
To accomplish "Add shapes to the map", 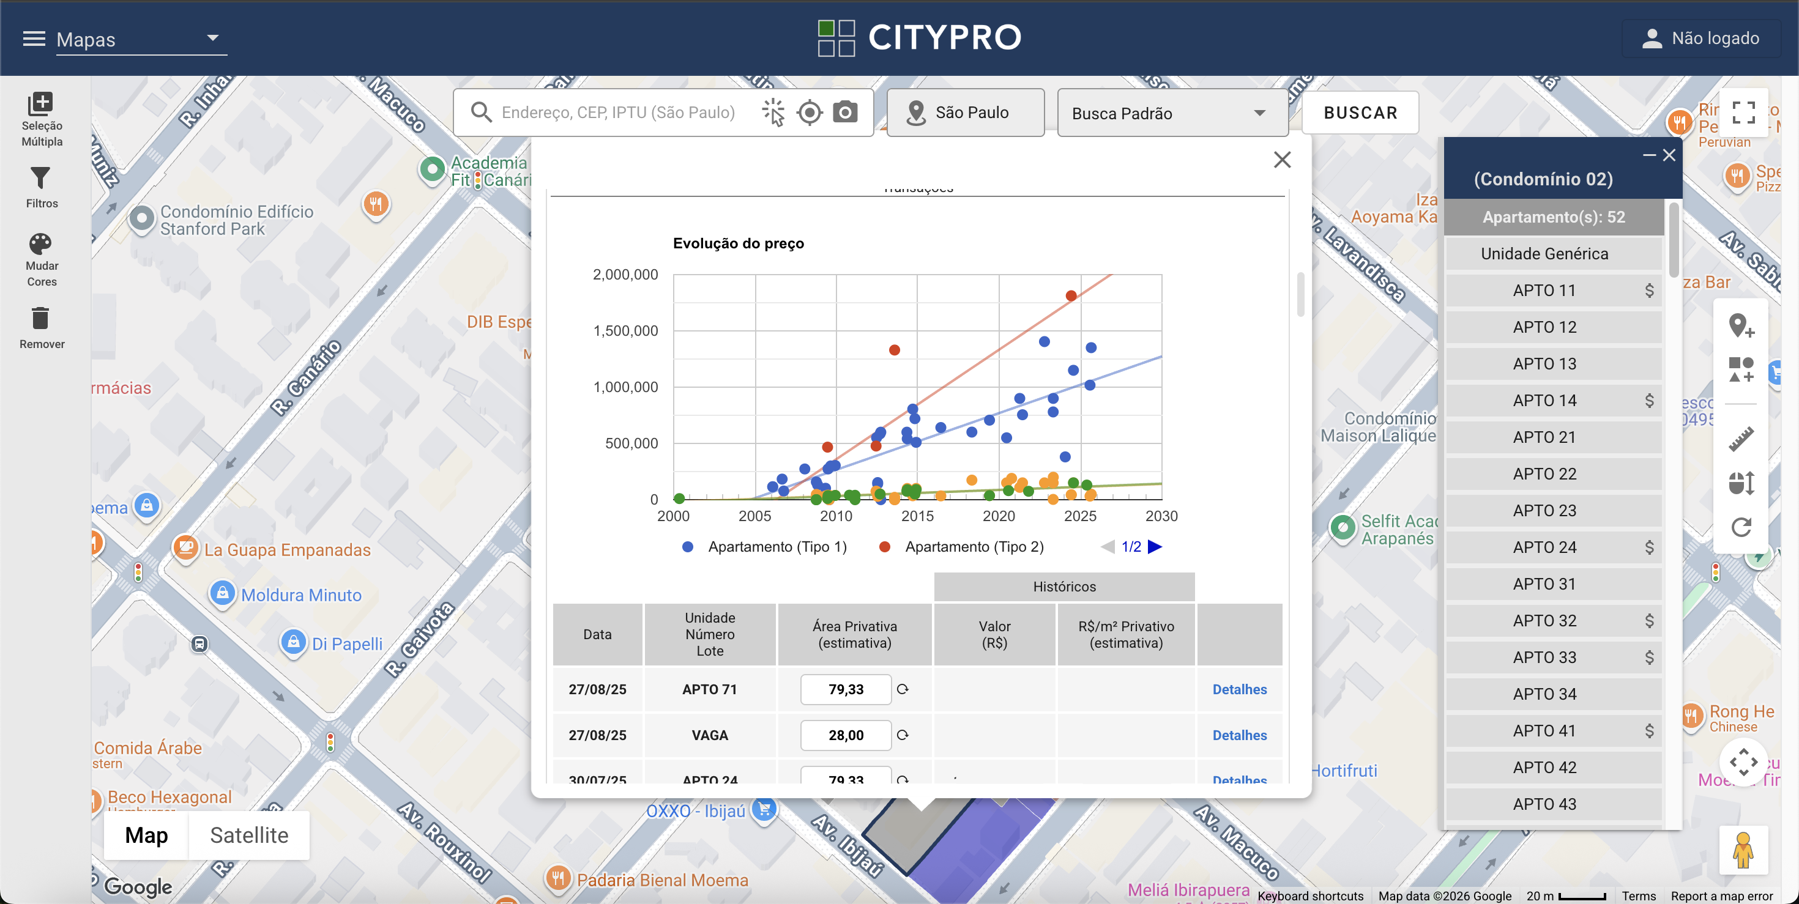I will 1741,369.
